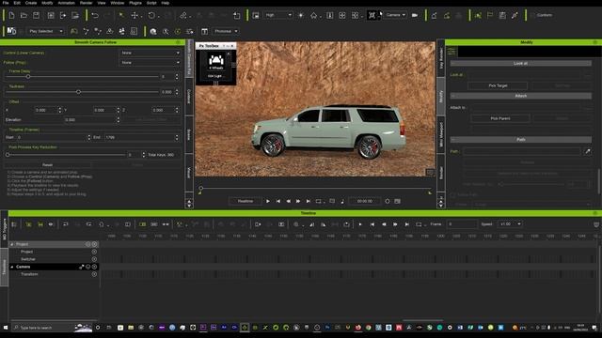Open the Animation menu
The height and width of the screenshot is (338, 602).
coord(67,3)
